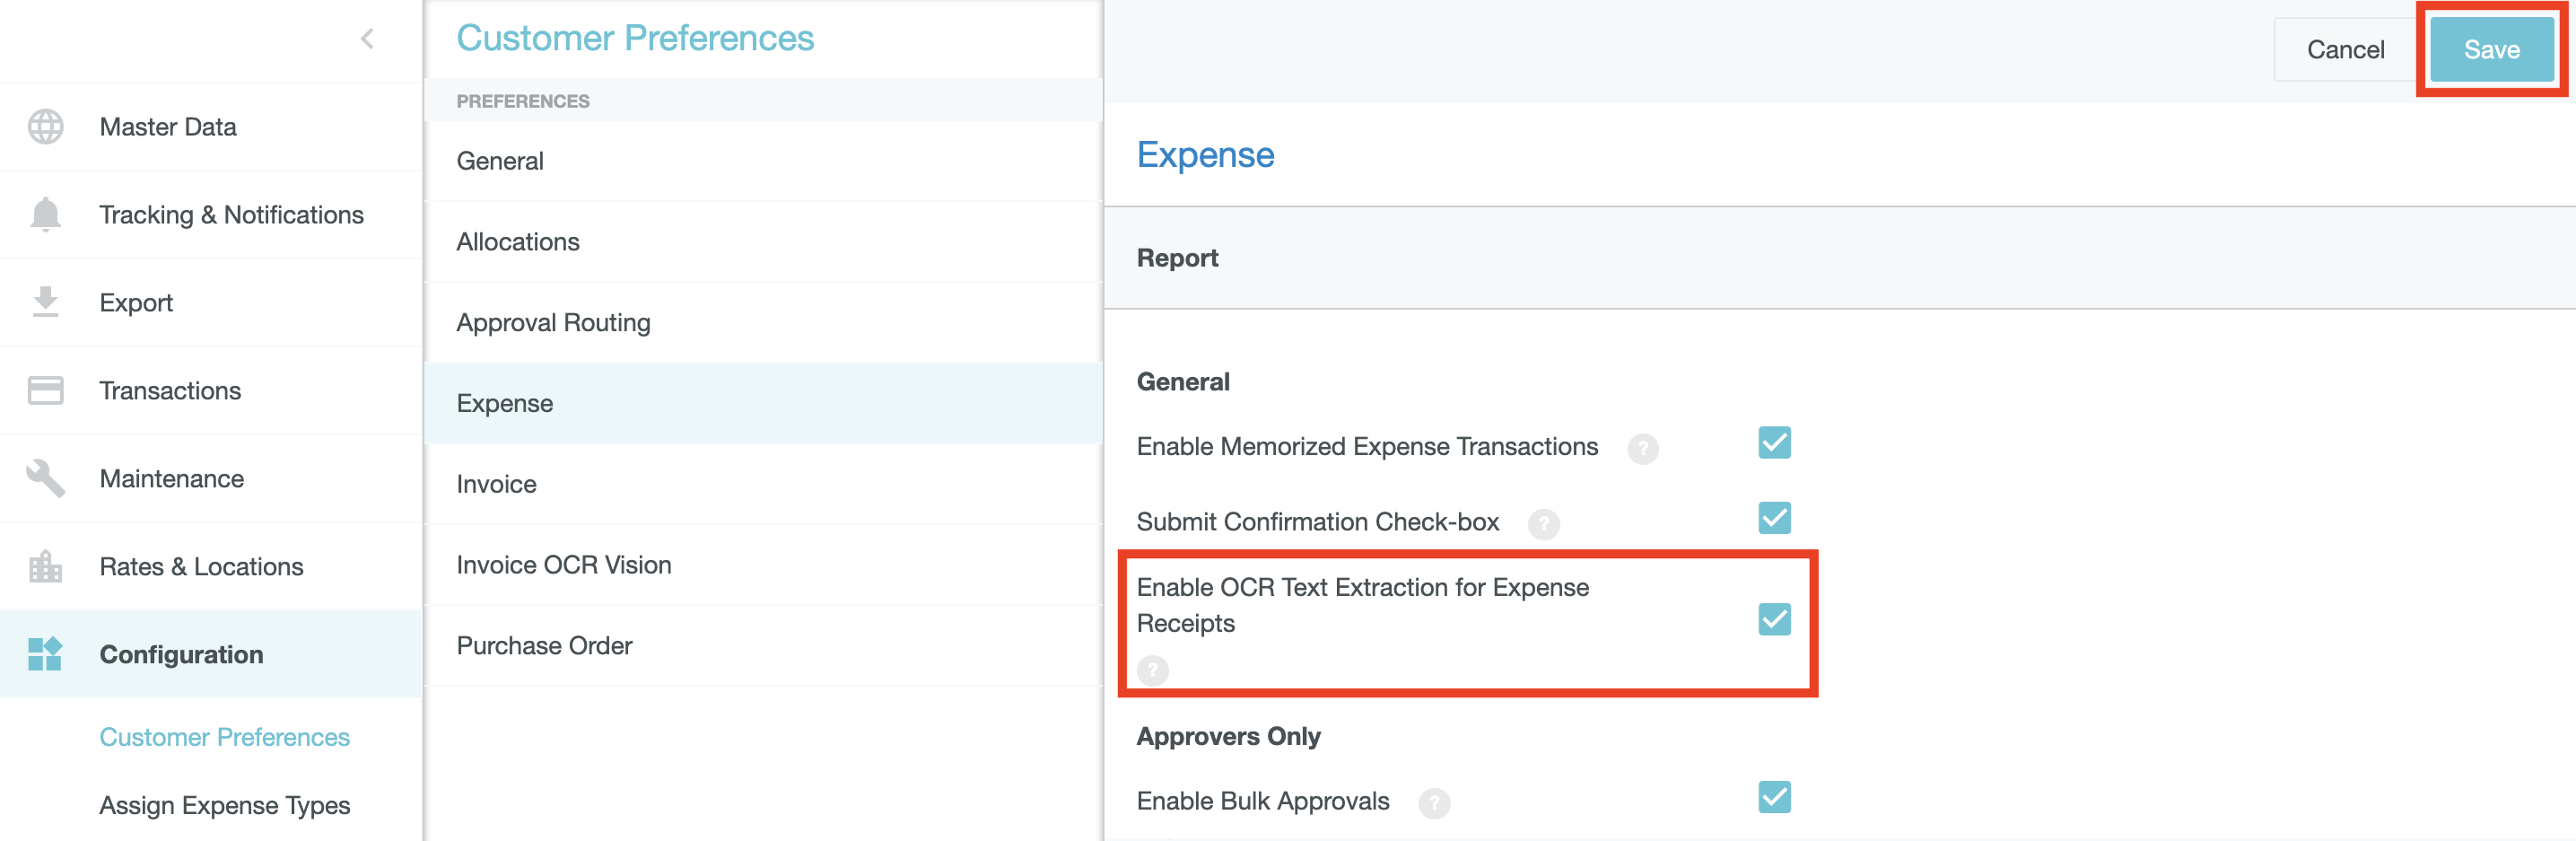Open Assign Expense Types link
2576x841 pixels.
coord(224,805)
